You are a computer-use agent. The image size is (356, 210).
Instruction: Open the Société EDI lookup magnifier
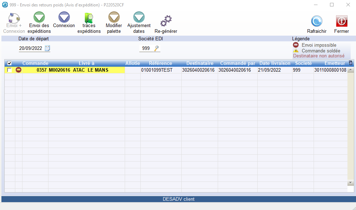(156, 48)
